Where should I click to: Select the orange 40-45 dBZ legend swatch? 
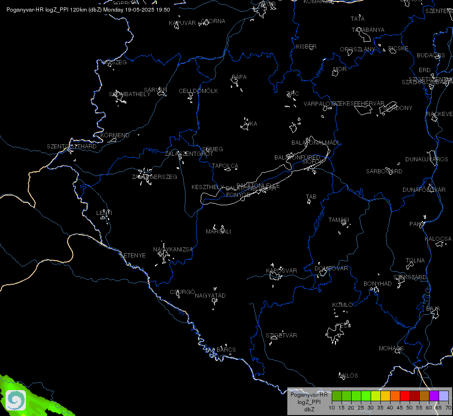point(395,396)
